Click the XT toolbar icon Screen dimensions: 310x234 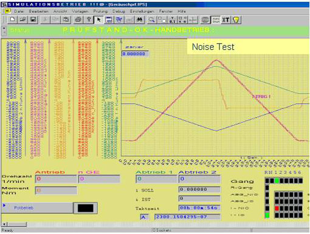[226, 20]
